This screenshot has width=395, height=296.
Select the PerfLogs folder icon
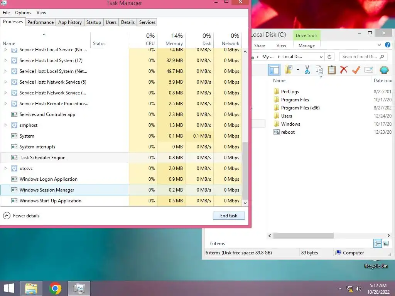pos(276,91)
